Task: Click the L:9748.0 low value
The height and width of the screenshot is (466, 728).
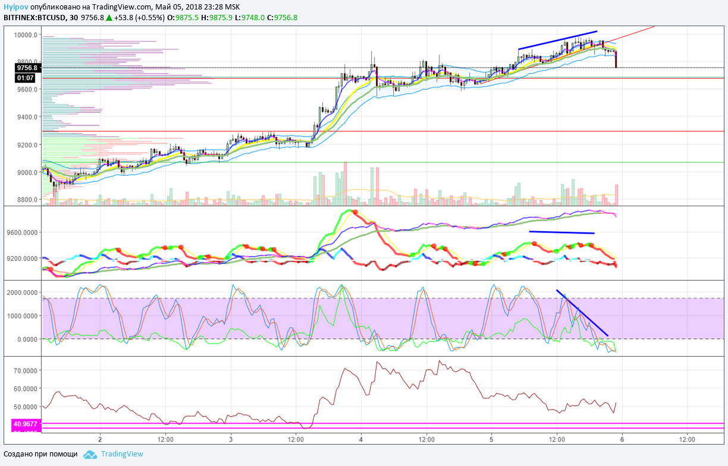Action: tap(250, 18)
